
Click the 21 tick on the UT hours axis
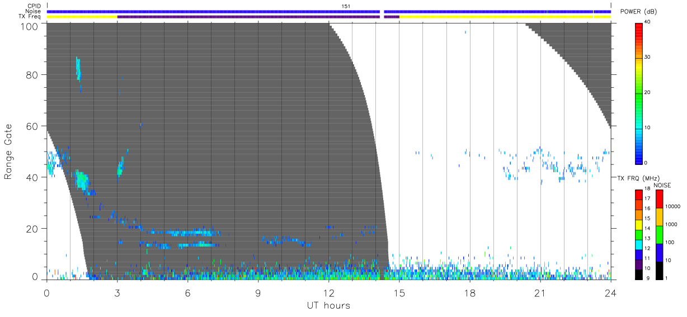tap(540, 292)
